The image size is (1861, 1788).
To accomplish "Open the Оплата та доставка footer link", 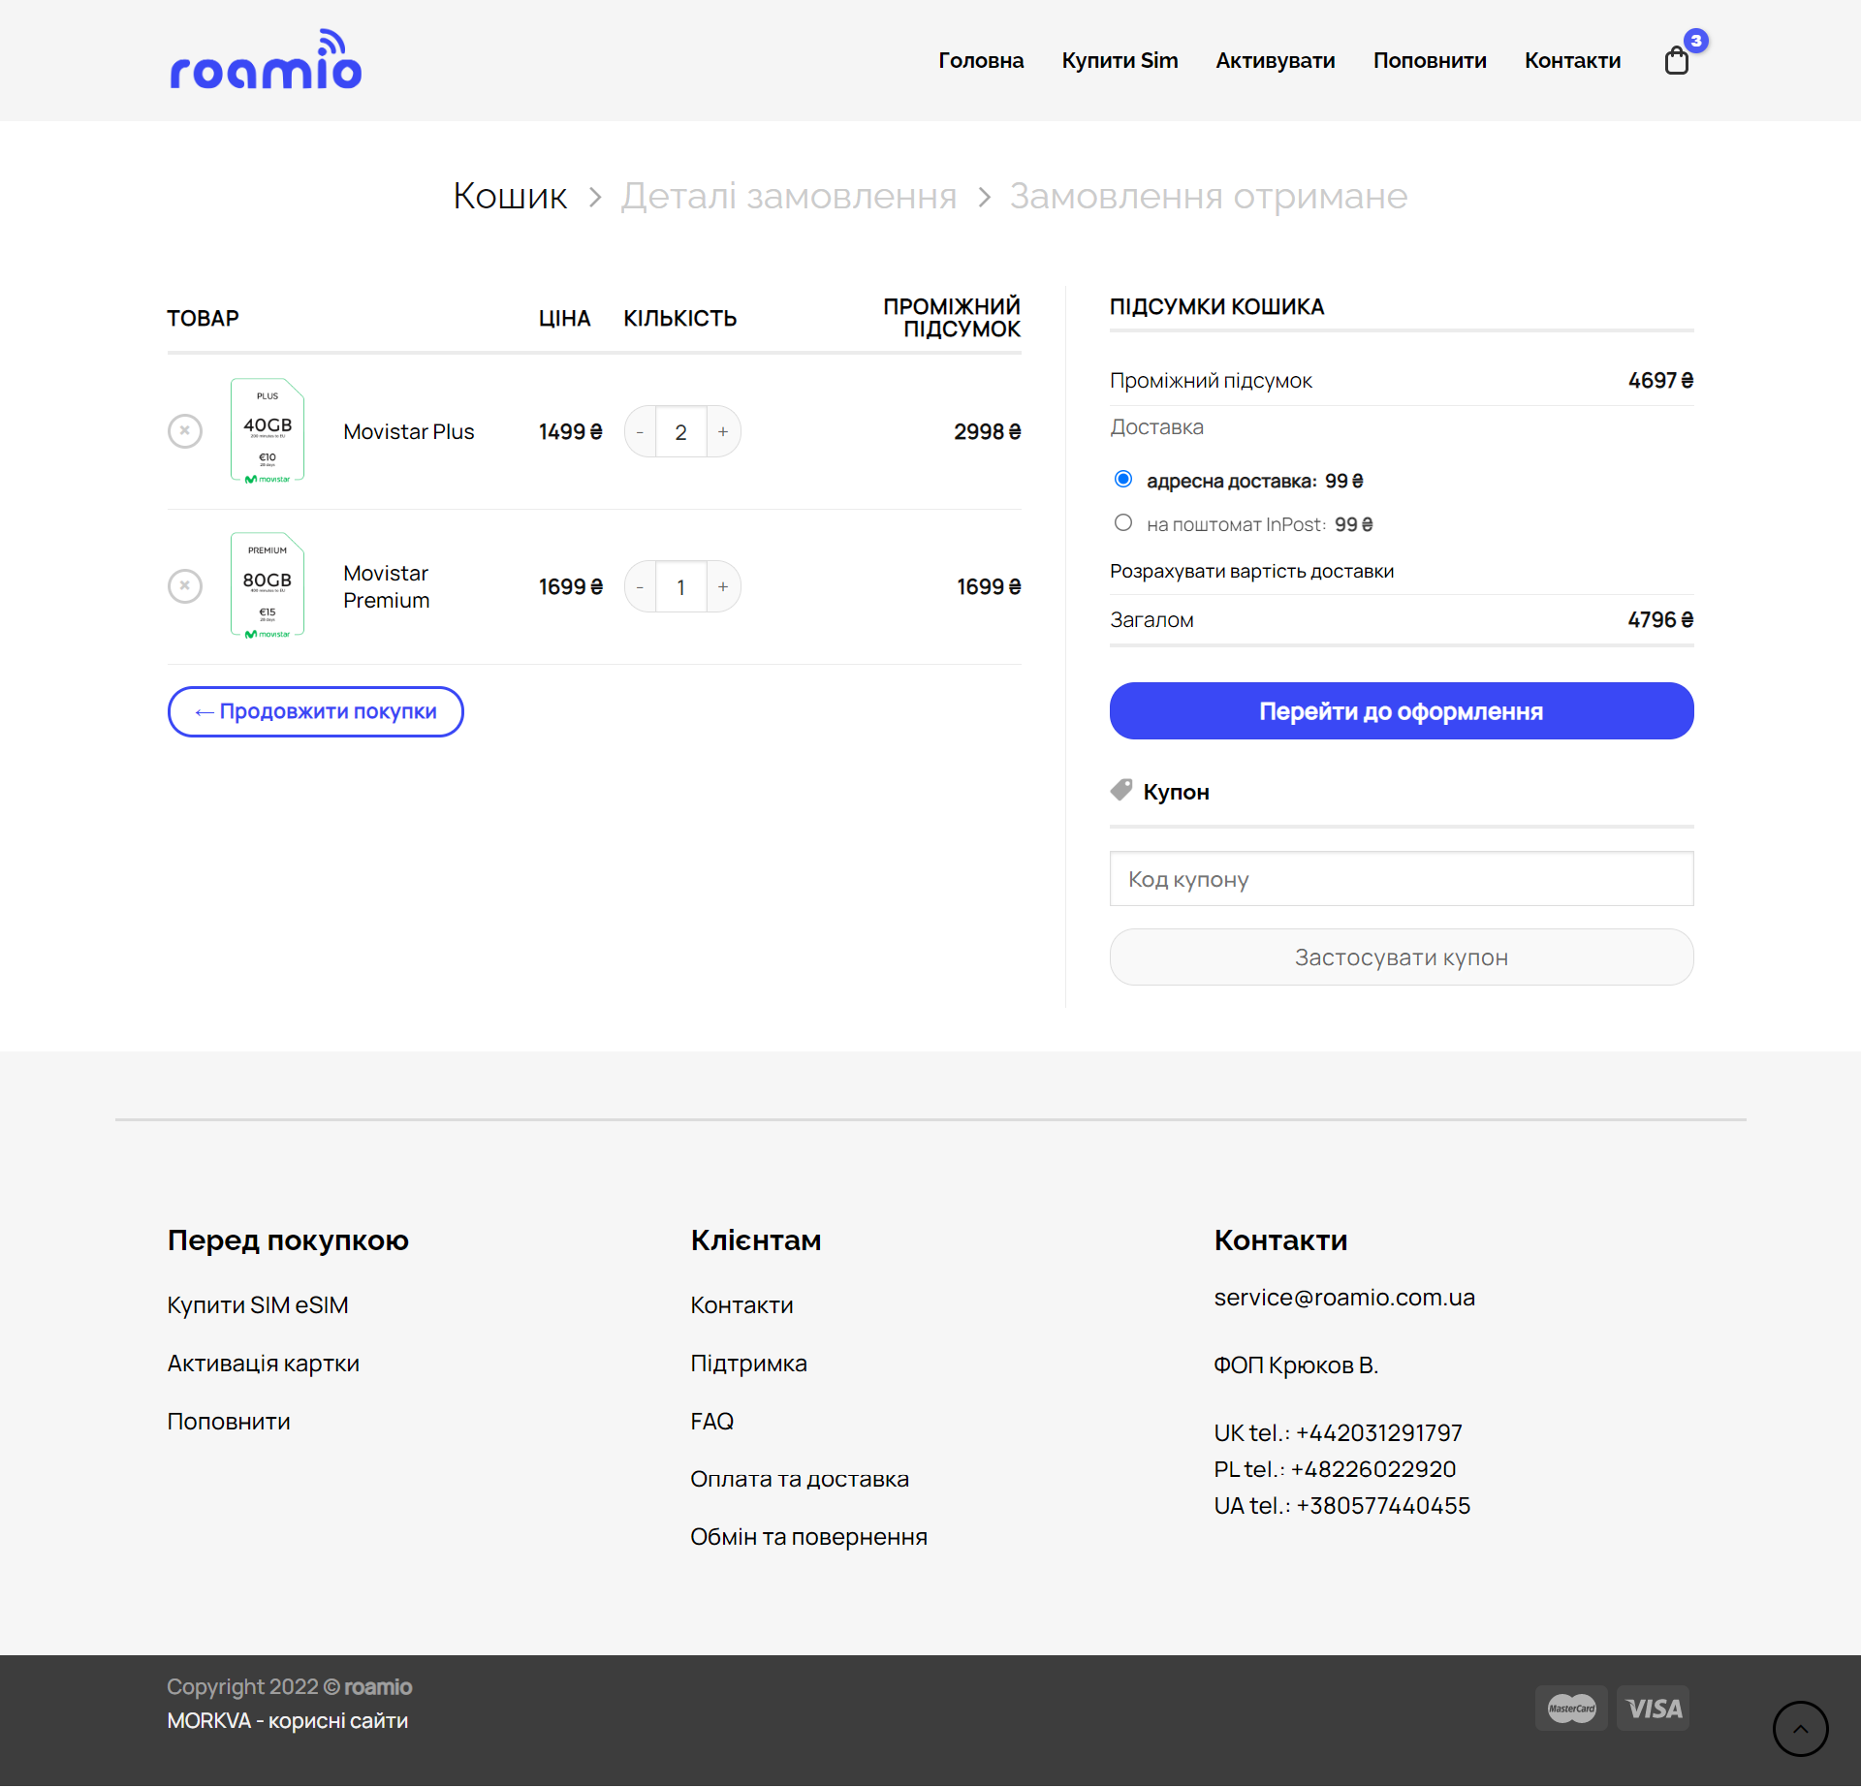I will [x=799, y=1480].
